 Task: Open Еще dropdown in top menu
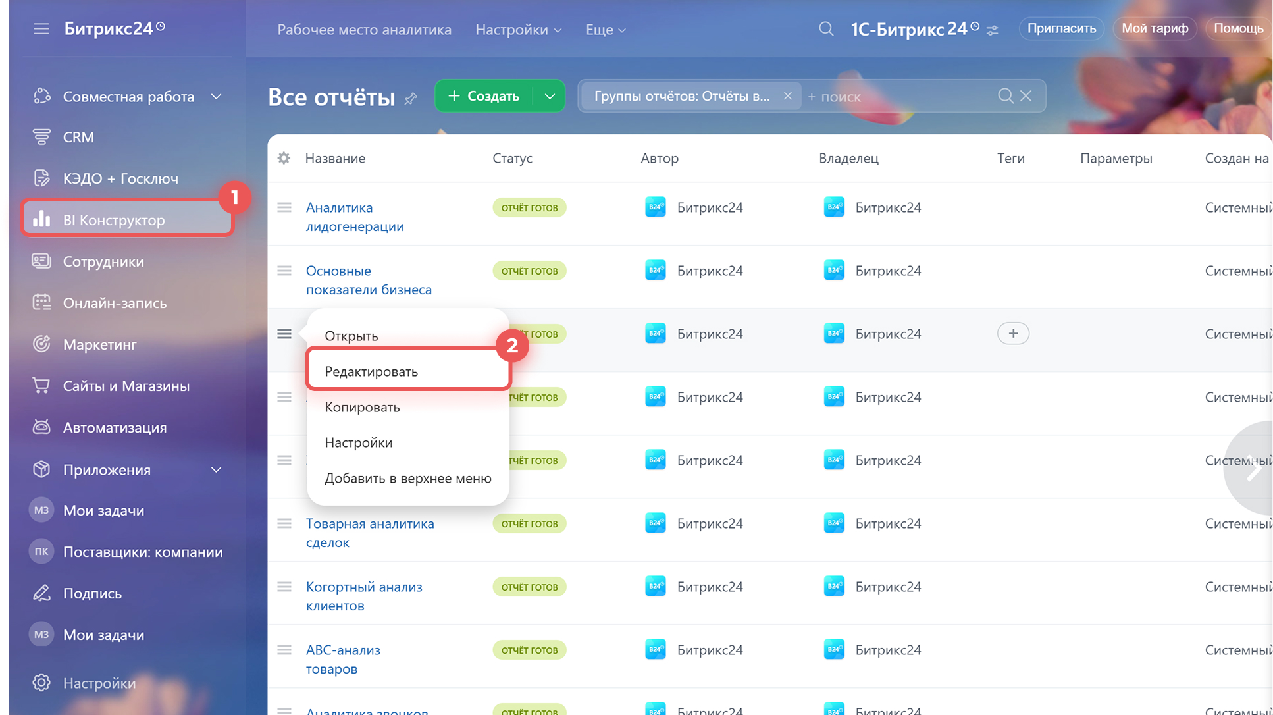coord(606,30)
